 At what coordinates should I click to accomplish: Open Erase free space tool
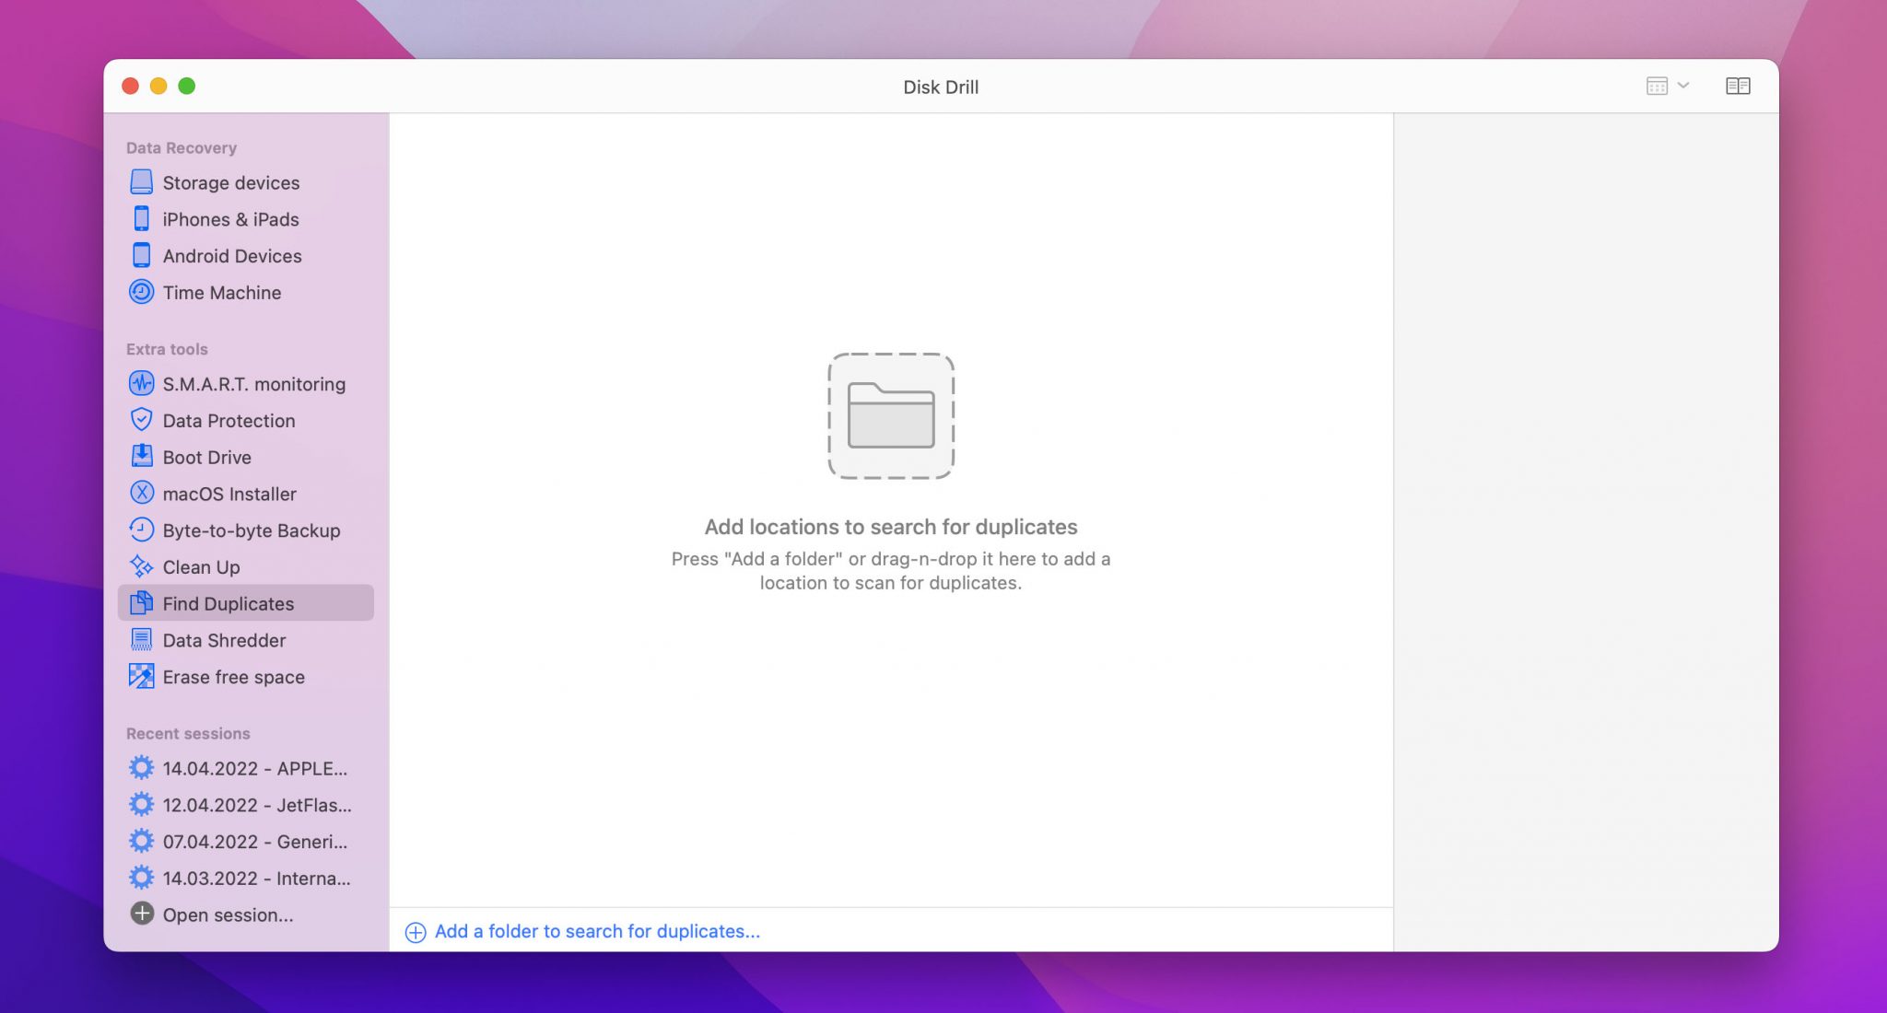[233, 675]
